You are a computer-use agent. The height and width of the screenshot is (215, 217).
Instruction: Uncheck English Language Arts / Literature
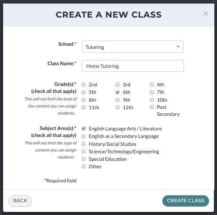[84, 129]
